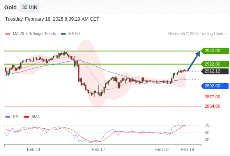The width and height of the screenshot is (230, 156).
Task: Click the Feb 18 date axis label
Action: [162, 149]
